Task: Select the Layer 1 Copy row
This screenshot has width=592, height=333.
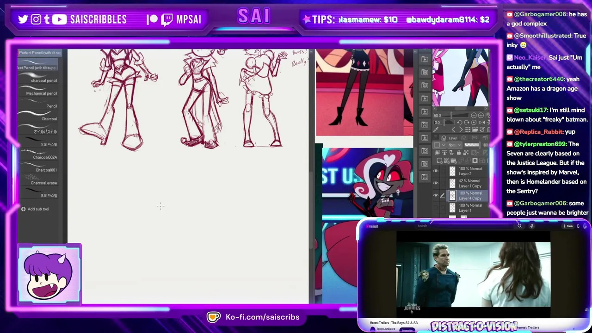Action: click(467, 183)
